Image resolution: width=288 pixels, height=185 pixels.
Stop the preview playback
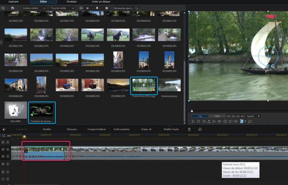point(198,122)
